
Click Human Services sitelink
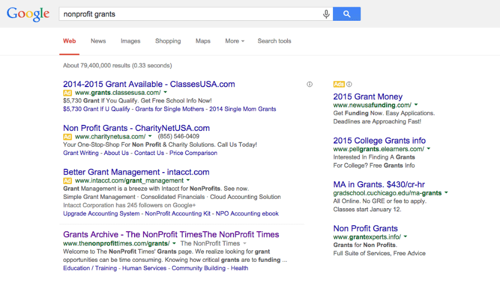[144, 268]
